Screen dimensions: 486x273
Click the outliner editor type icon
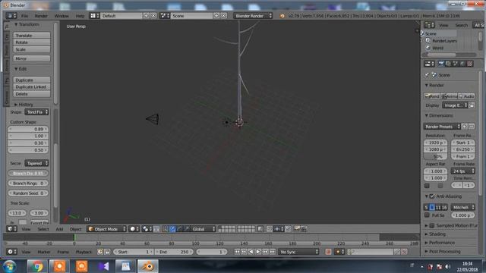click(429, 25)
